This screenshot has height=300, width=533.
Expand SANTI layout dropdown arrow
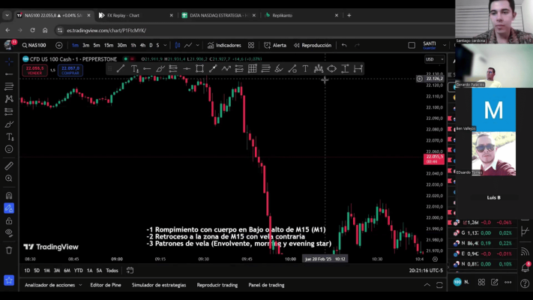(445, 45)
